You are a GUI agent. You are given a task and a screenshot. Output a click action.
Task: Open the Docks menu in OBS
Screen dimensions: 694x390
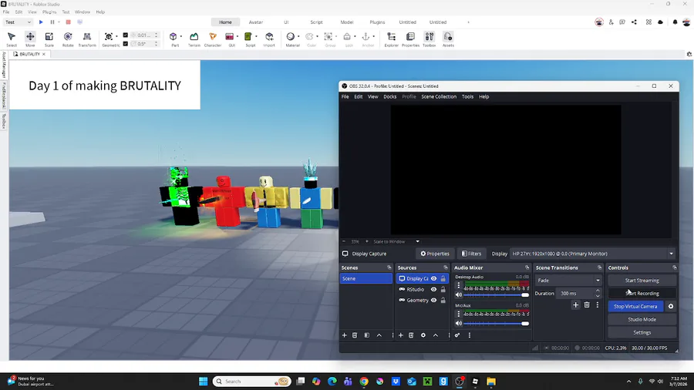pyautogui.click(x=390, y=96)
